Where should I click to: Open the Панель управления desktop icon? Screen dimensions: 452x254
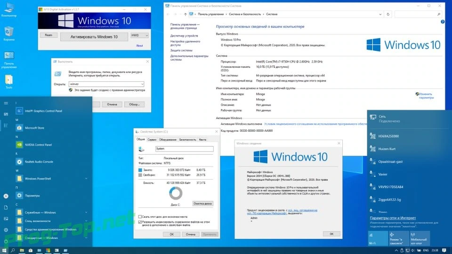pyautogui.click(x=8, y=60)
